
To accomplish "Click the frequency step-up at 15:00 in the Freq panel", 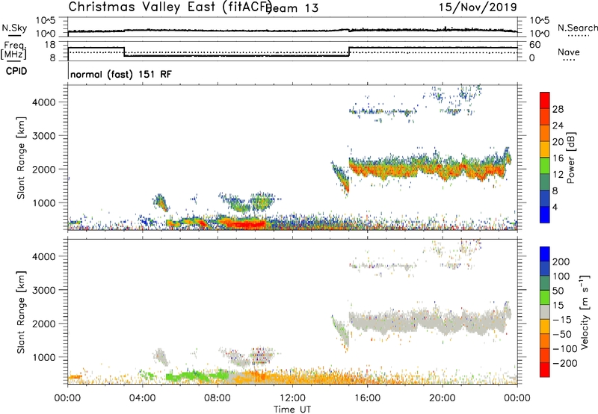I will click(x=349, y=52).
